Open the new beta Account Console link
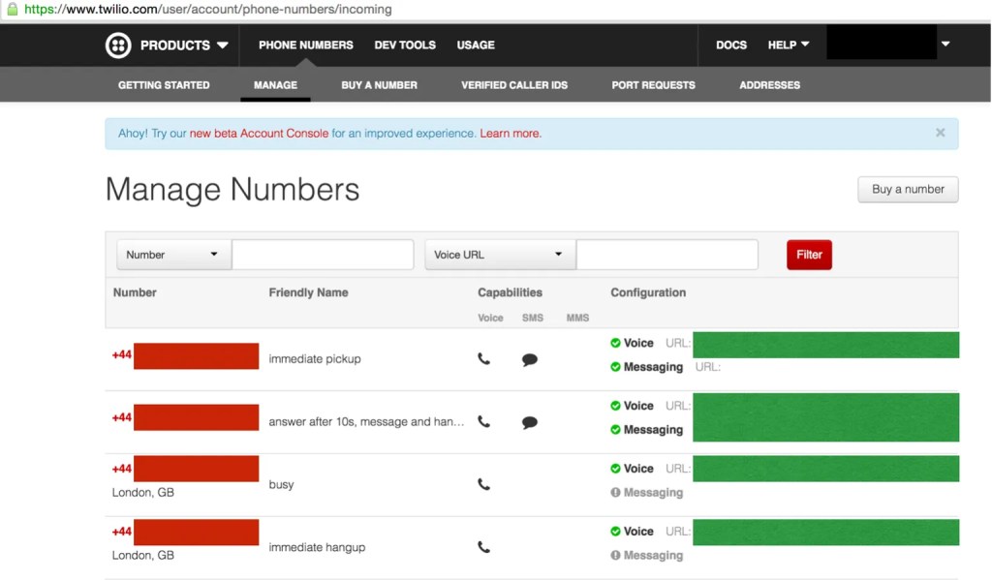992x580 pixels. 259,134
